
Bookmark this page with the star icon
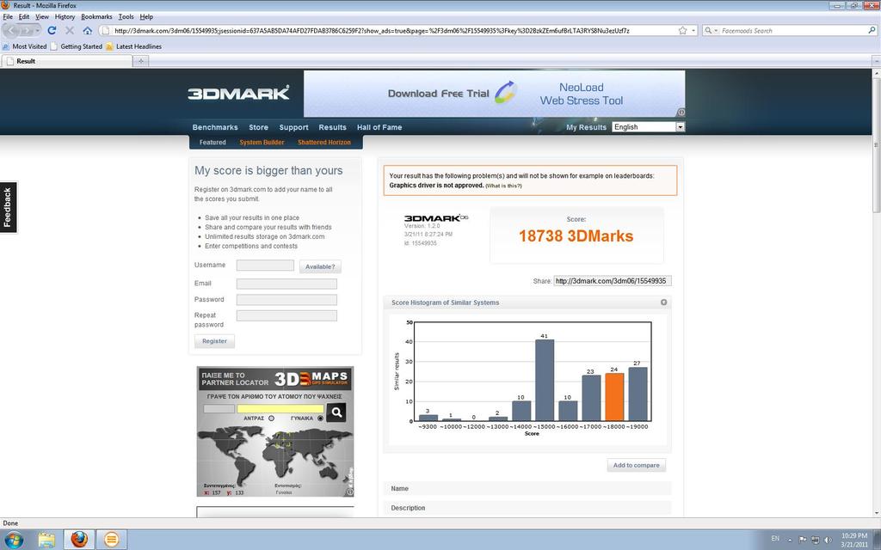click(x=682, y=30)
